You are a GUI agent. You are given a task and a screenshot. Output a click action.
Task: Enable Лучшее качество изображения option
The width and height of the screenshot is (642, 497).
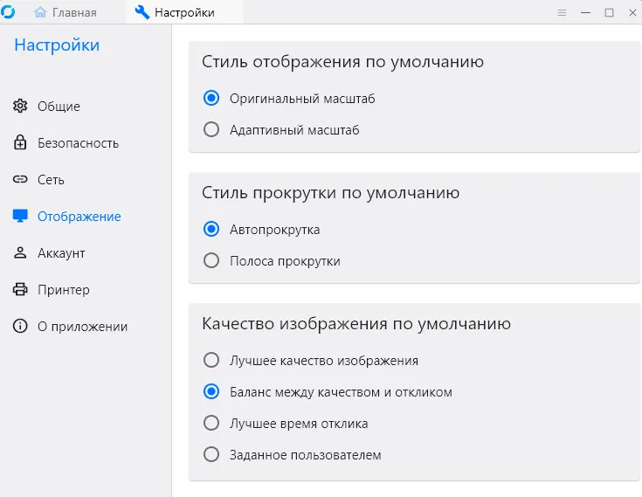coord(211,361)
